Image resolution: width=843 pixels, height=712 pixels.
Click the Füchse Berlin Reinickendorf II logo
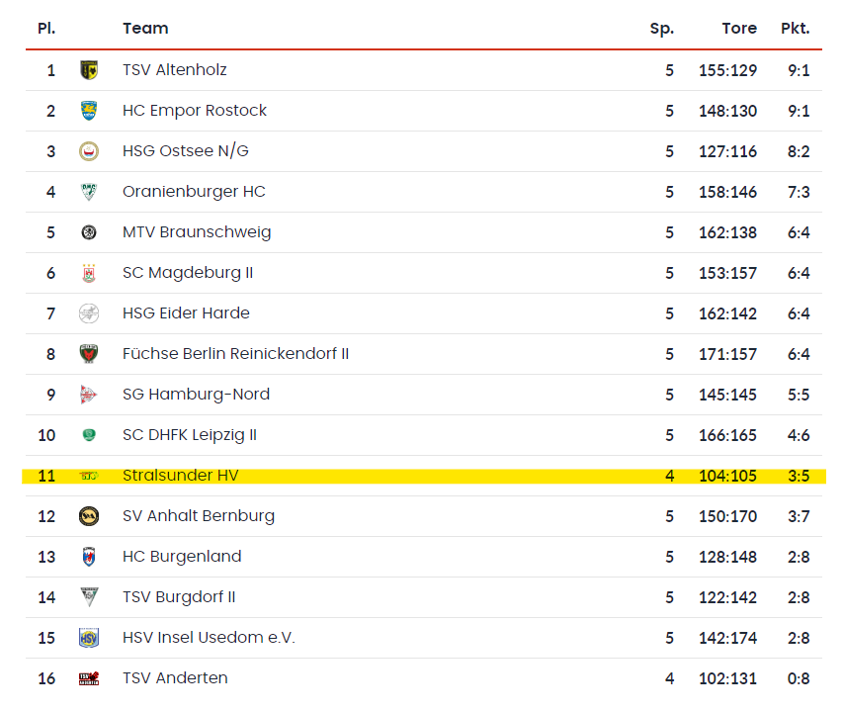coord(89,354)
